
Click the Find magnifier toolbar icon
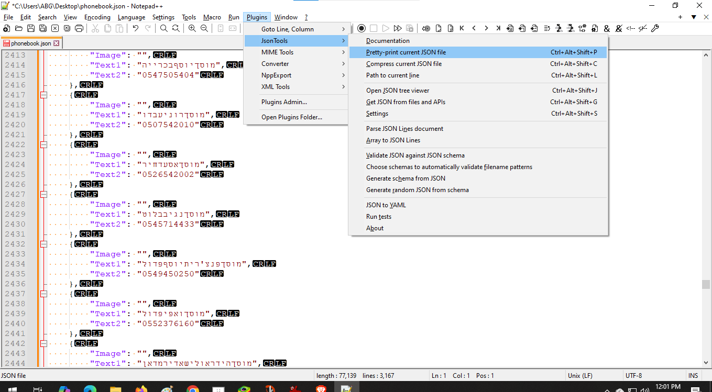point(163,28)
